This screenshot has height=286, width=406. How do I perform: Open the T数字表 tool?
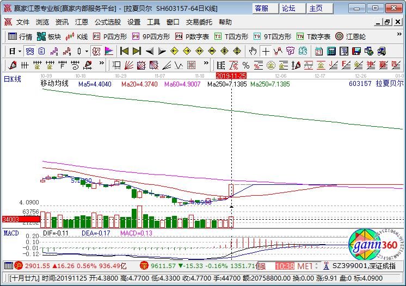coord(313,37)
